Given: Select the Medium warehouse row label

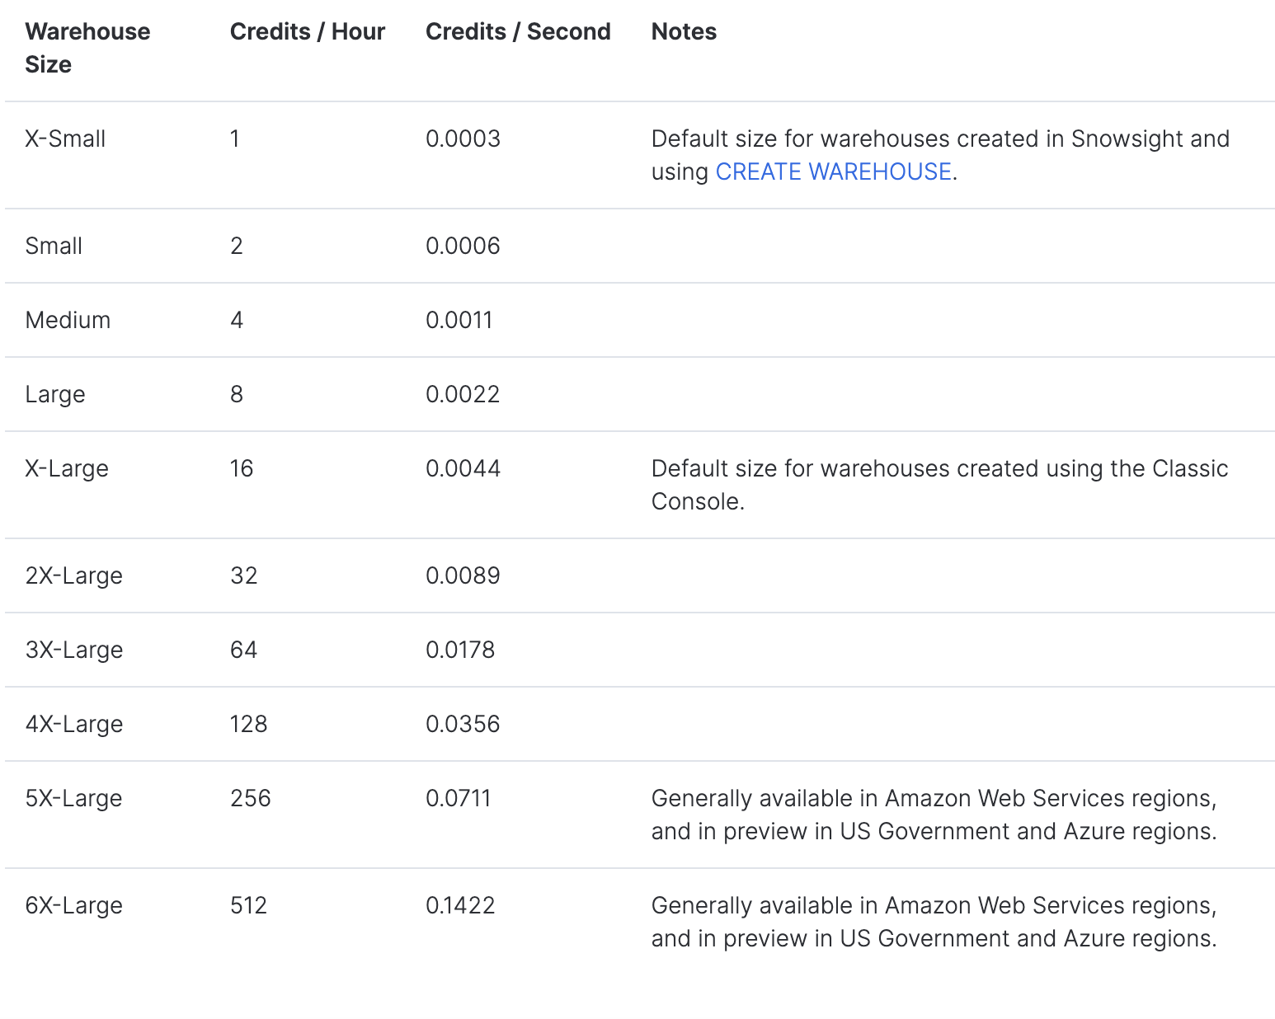Looking at the screenshot, I should (68, 320).
